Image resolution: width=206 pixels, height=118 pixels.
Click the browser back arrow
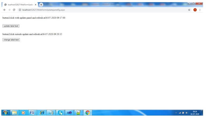[5, 10]
